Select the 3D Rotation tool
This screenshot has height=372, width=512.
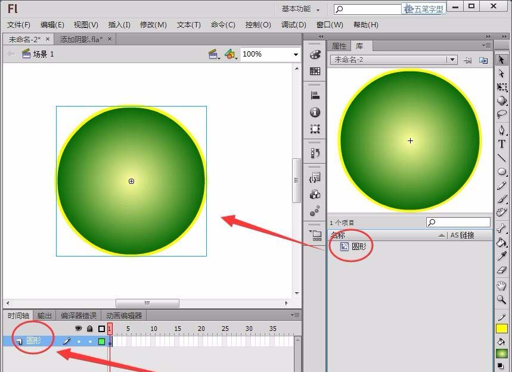501,100
